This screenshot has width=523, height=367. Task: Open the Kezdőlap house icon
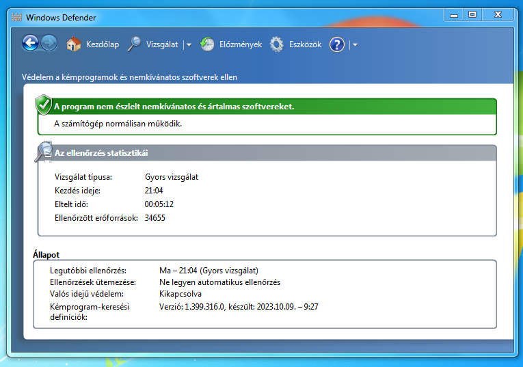[x=74, y=44]
